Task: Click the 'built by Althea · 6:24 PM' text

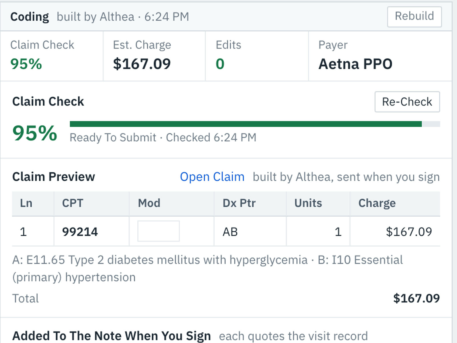Action: click(x=123, y=17)
